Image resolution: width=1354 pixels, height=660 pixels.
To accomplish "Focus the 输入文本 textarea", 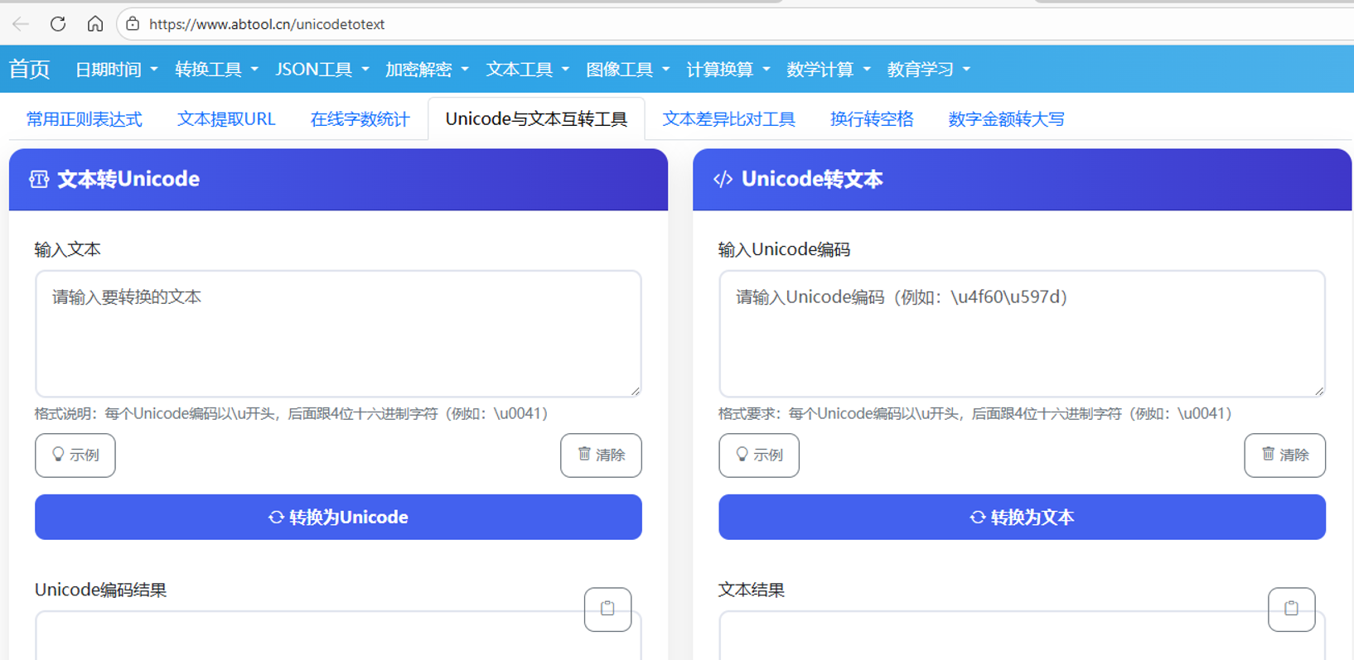I will (338, 334).
